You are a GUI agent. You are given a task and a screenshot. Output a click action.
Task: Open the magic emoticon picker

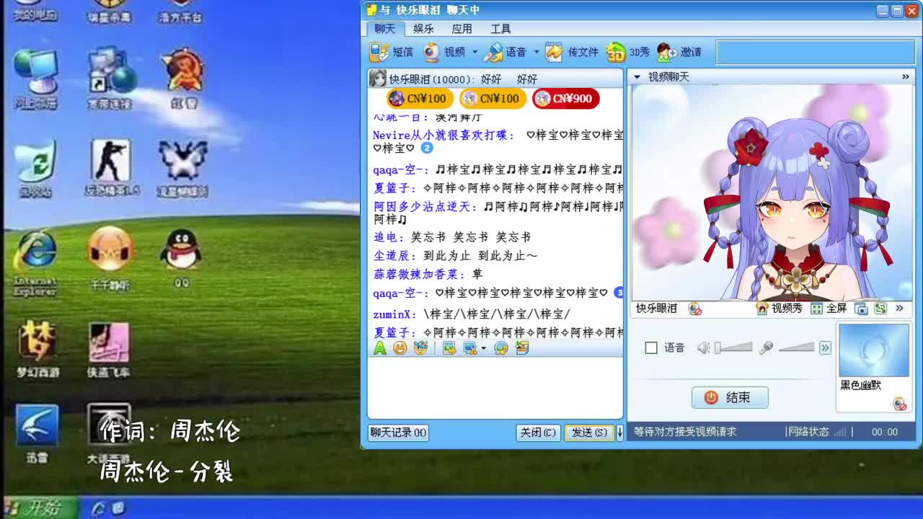coord(420,348)
